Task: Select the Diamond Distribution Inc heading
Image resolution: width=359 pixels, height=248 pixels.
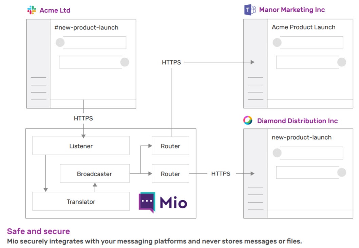Action: click(297, 121)
